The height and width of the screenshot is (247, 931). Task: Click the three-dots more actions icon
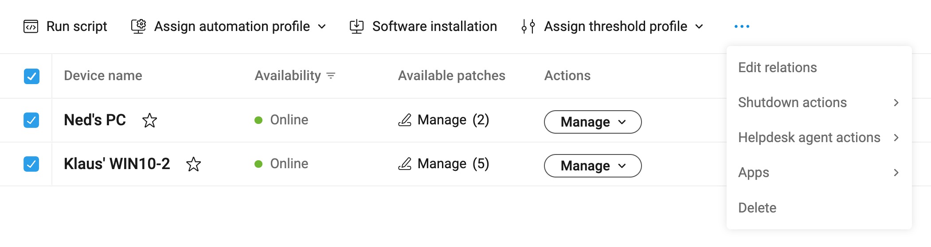tap(742, 27)
